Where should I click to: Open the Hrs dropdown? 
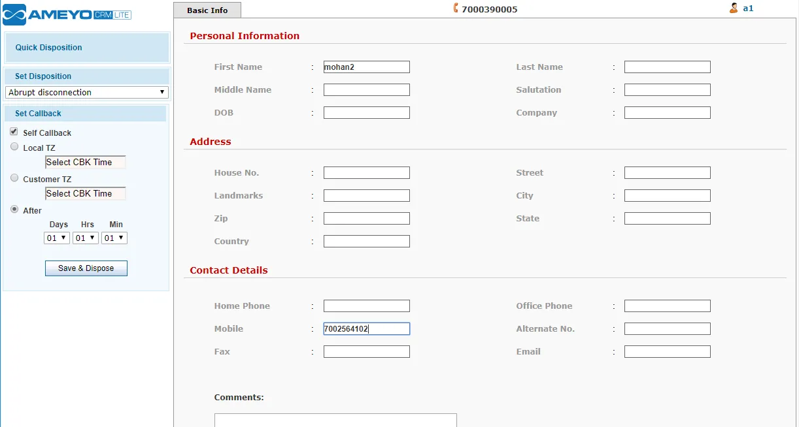tap(86, 238)
